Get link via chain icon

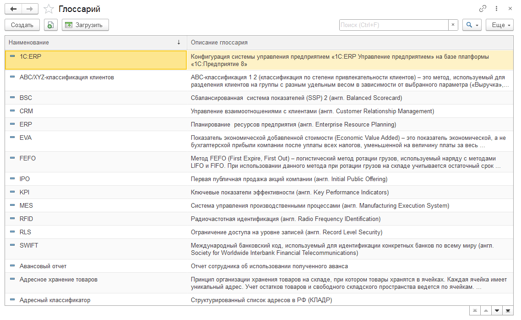tap(483, 9)
